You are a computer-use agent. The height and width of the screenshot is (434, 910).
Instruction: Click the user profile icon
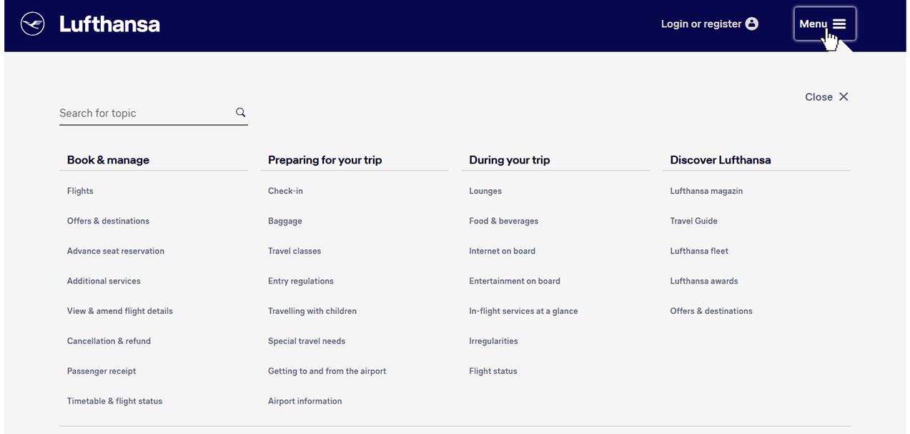point(751,24)
